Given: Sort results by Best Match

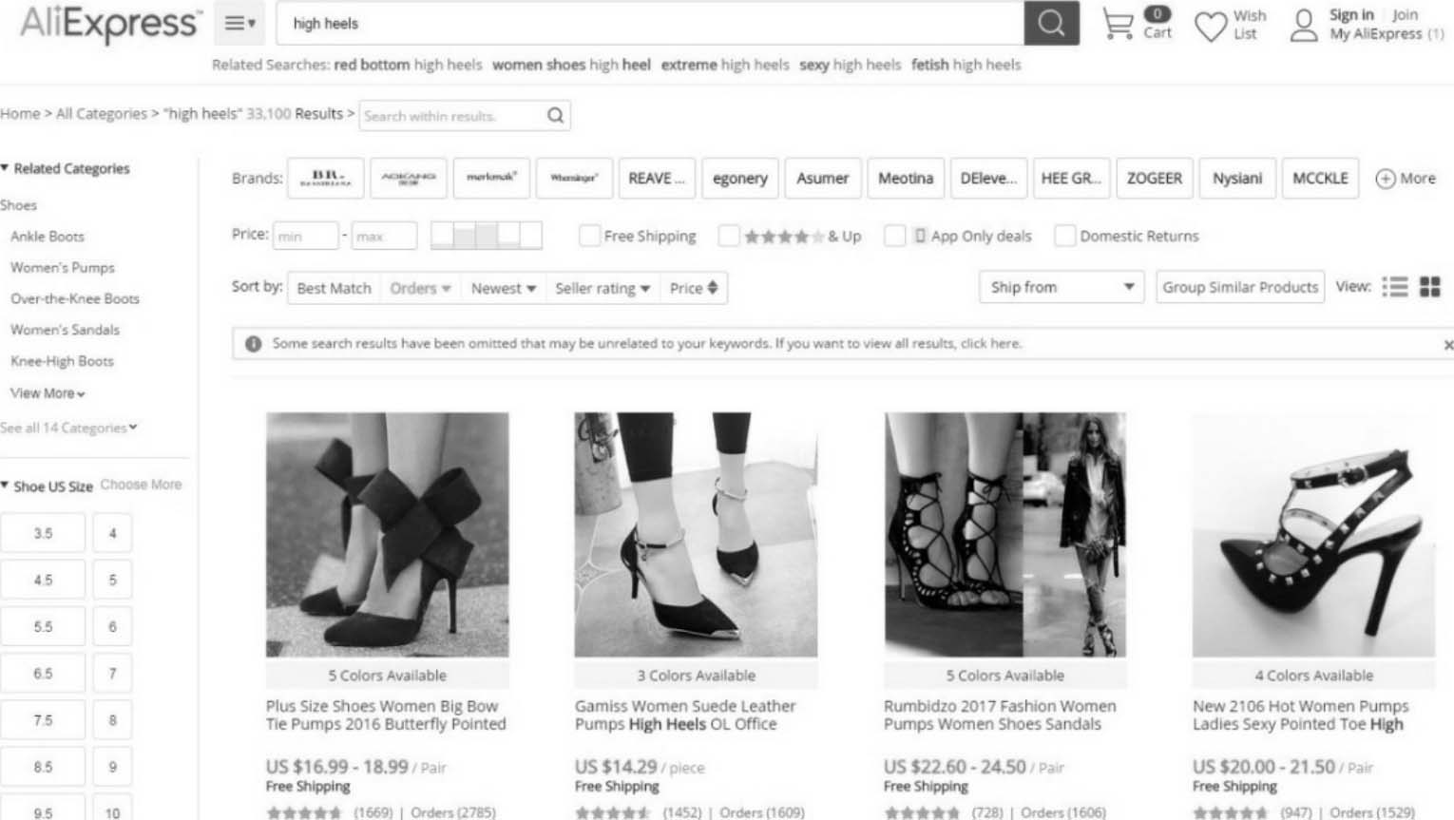Looking at the screenshot, I should pyautogui.click(x=334, y=288).
